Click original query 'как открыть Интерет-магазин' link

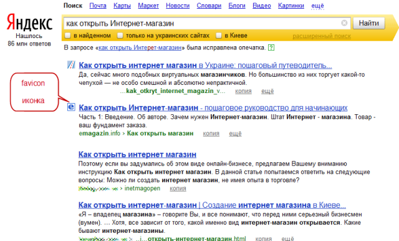[x=140, y=47]
